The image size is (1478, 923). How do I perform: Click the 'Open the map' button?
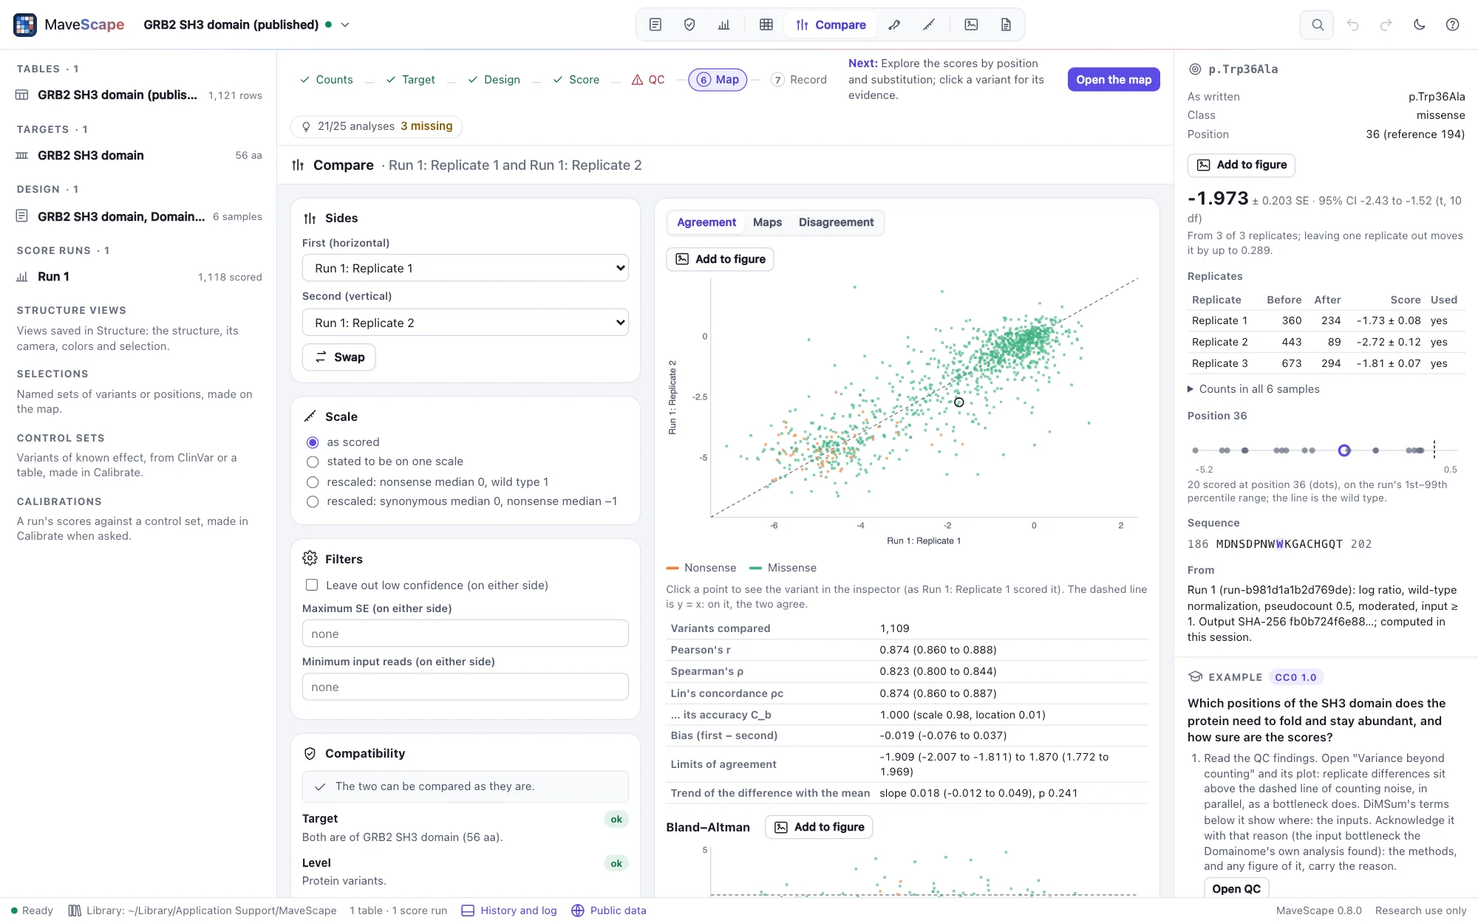point(1114,80)
